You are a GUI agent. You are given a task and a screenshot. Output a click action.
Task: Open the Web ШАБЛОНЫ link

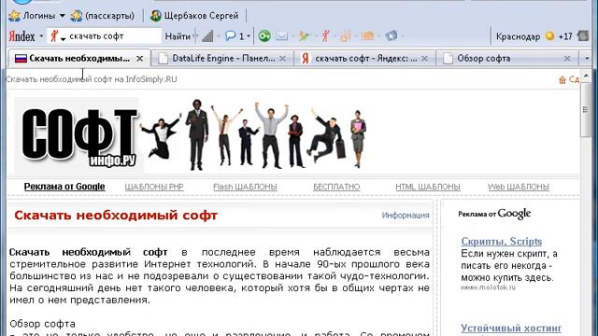pos(519,187)
